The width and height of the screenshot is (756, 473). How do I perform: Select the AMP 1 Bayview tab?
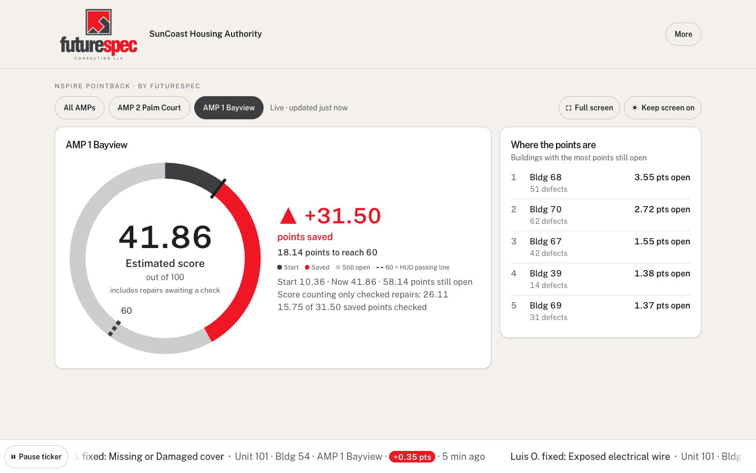(229, 108)
